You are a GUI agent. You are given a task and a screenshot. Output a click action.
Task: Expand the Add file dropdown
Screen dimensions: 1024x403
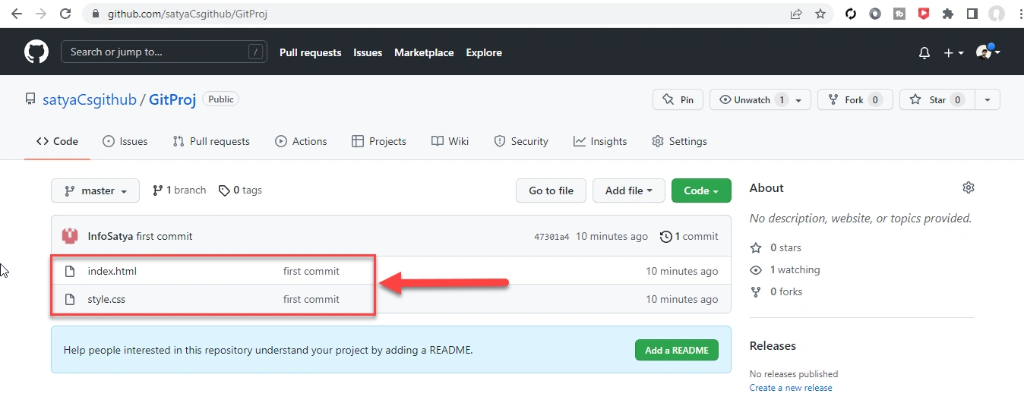[x=629, y=190]
